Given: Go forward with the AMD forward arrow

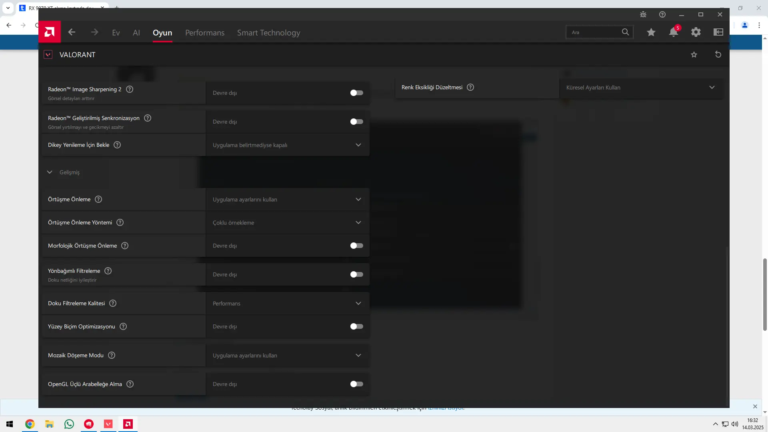Looking at the screenshot, I should coord(94,32).
